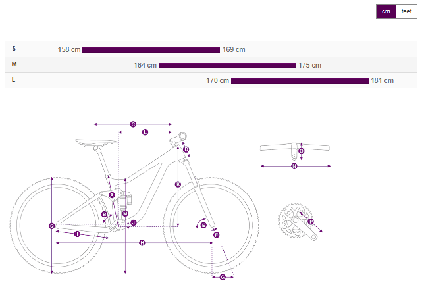Switch units to feet
This screenshot has height=283, width=424.
tap(406, 11)
